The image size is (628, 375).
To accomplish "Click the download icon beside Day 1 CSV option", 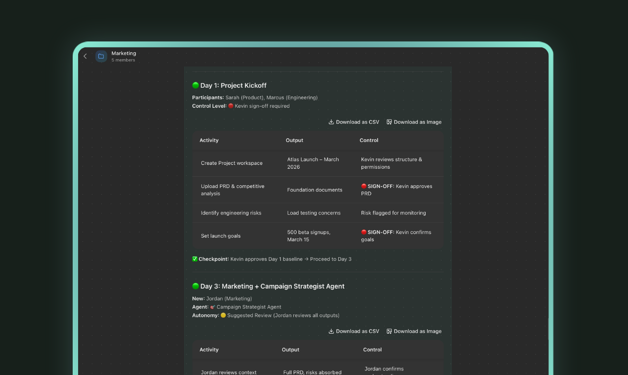I will [x=331, y=122].
